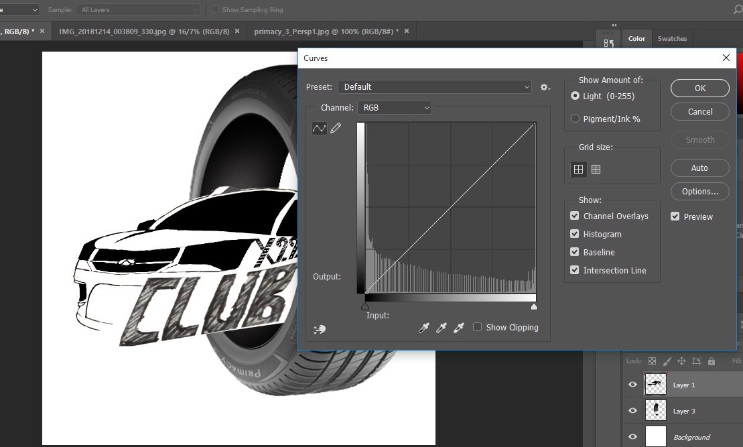Lock transparent pixels in Layers panel
This screenshot has height=447, width=743.
(652, 361)
